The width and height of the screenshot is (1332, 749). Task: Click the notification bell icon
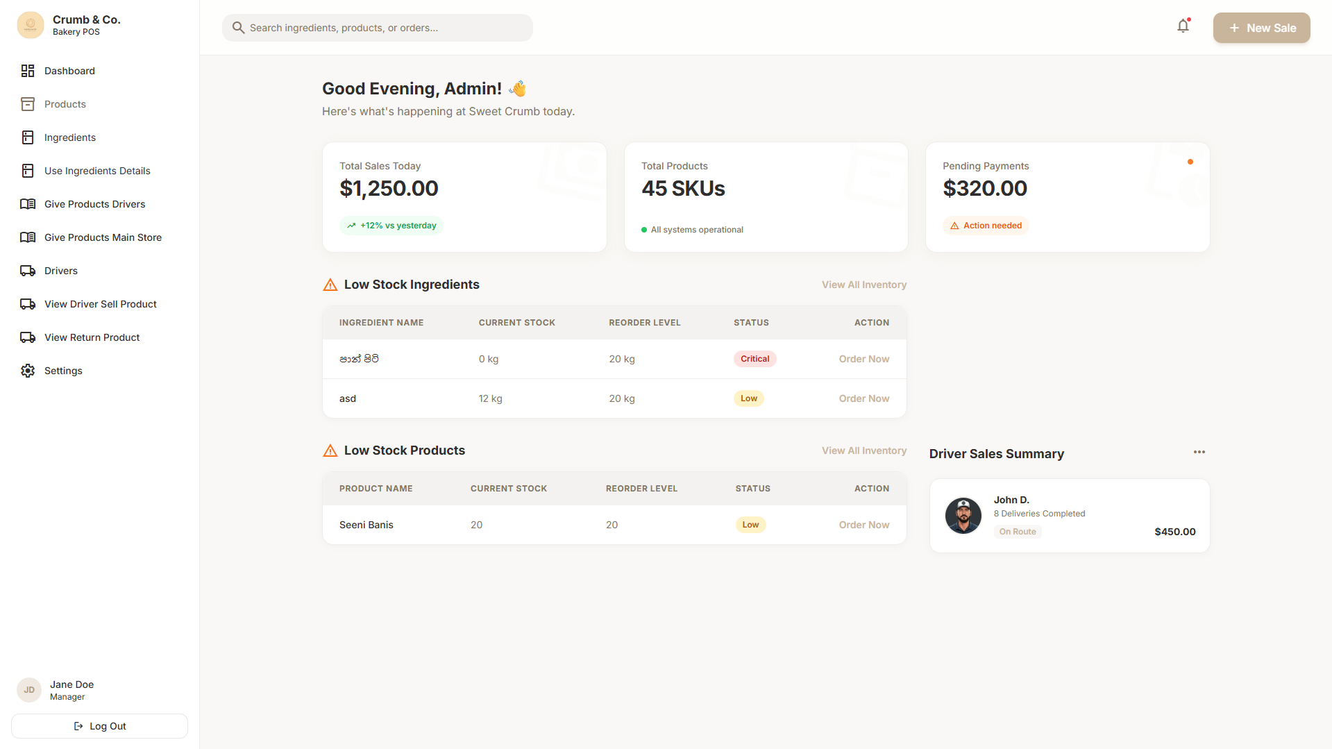point(1183,26)
